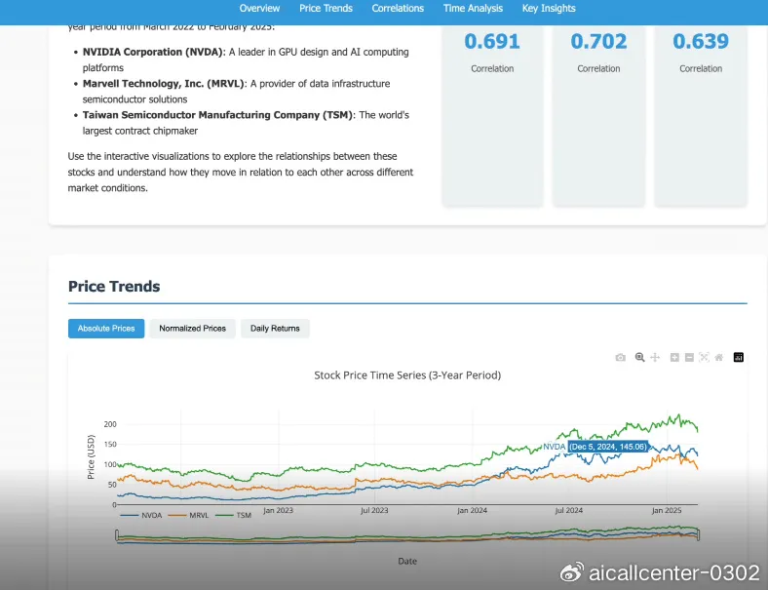
Task: Click the 0.702 correlation card
Action: (x=598, y=115)
